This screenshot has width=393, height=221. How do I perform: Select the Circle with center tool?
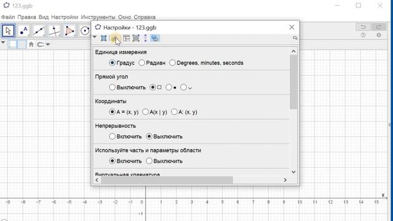coord(85,31)
